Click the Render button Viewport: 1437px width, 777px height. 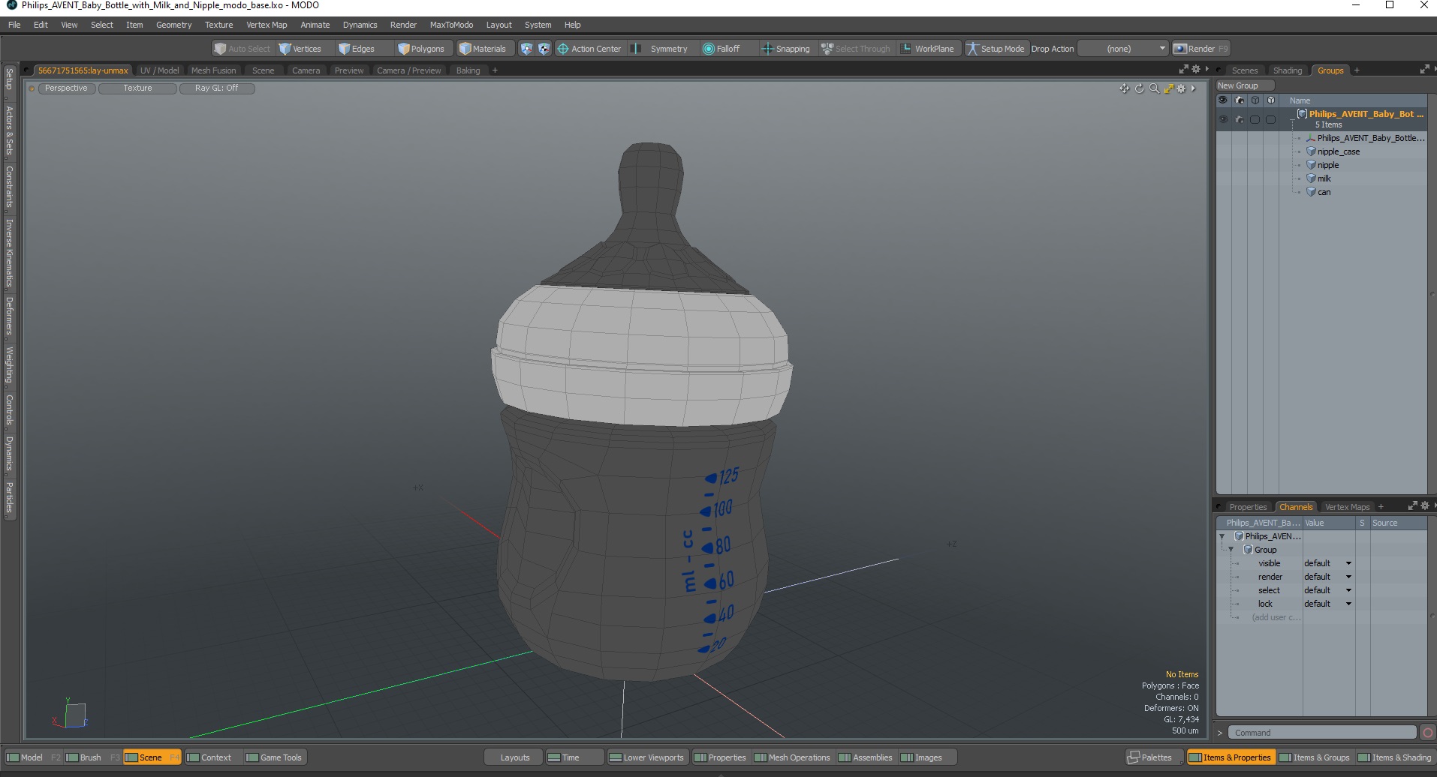click(x=1201, y=49)
